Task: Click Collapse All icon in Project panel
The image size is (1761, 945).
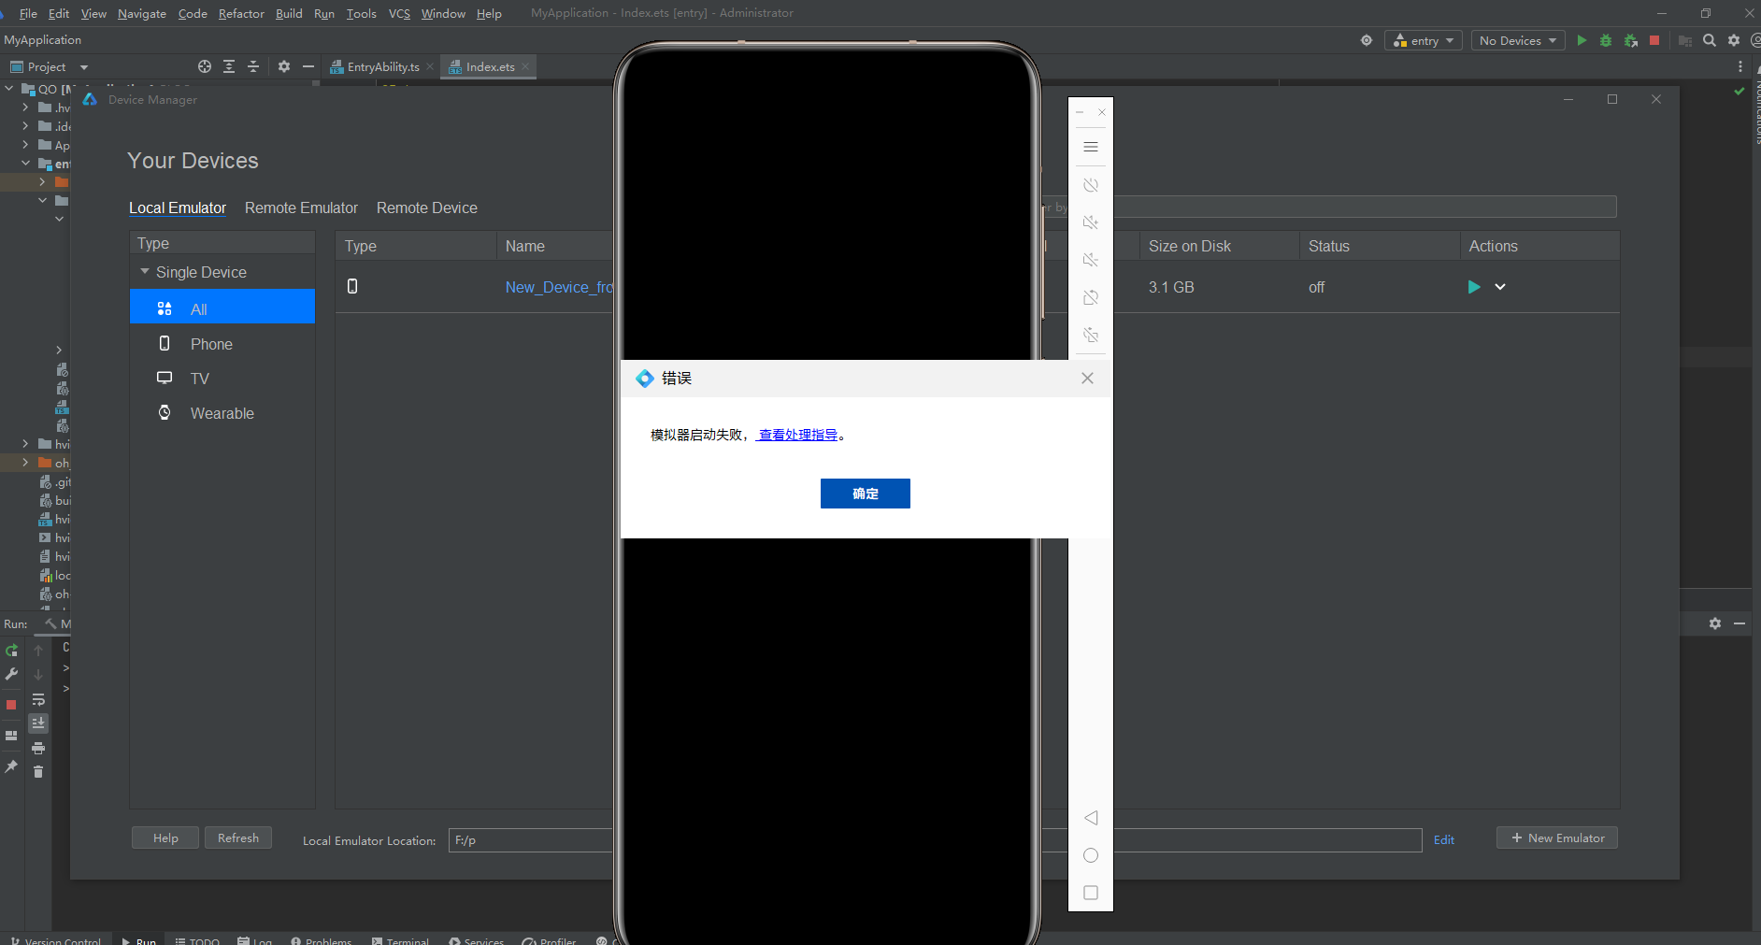Action: (253, 66)
